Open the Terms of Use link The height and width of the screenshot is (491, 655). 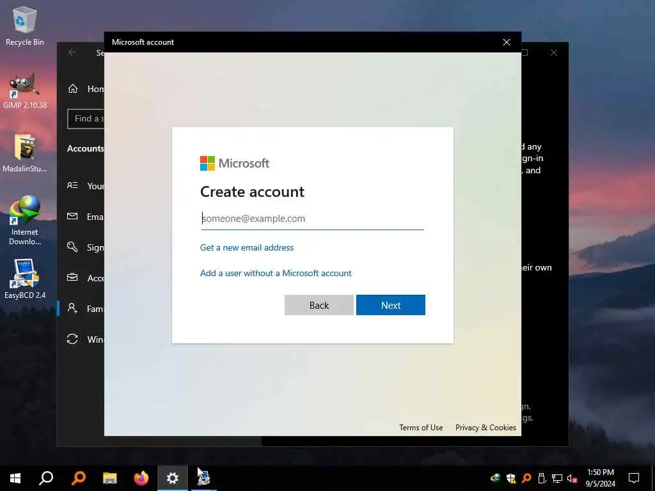pyautogui.click(x=421, y=428)
